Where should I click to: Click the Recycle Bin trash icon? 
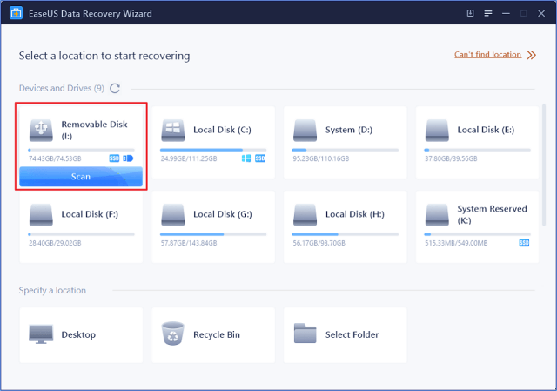tap(173, 334)
